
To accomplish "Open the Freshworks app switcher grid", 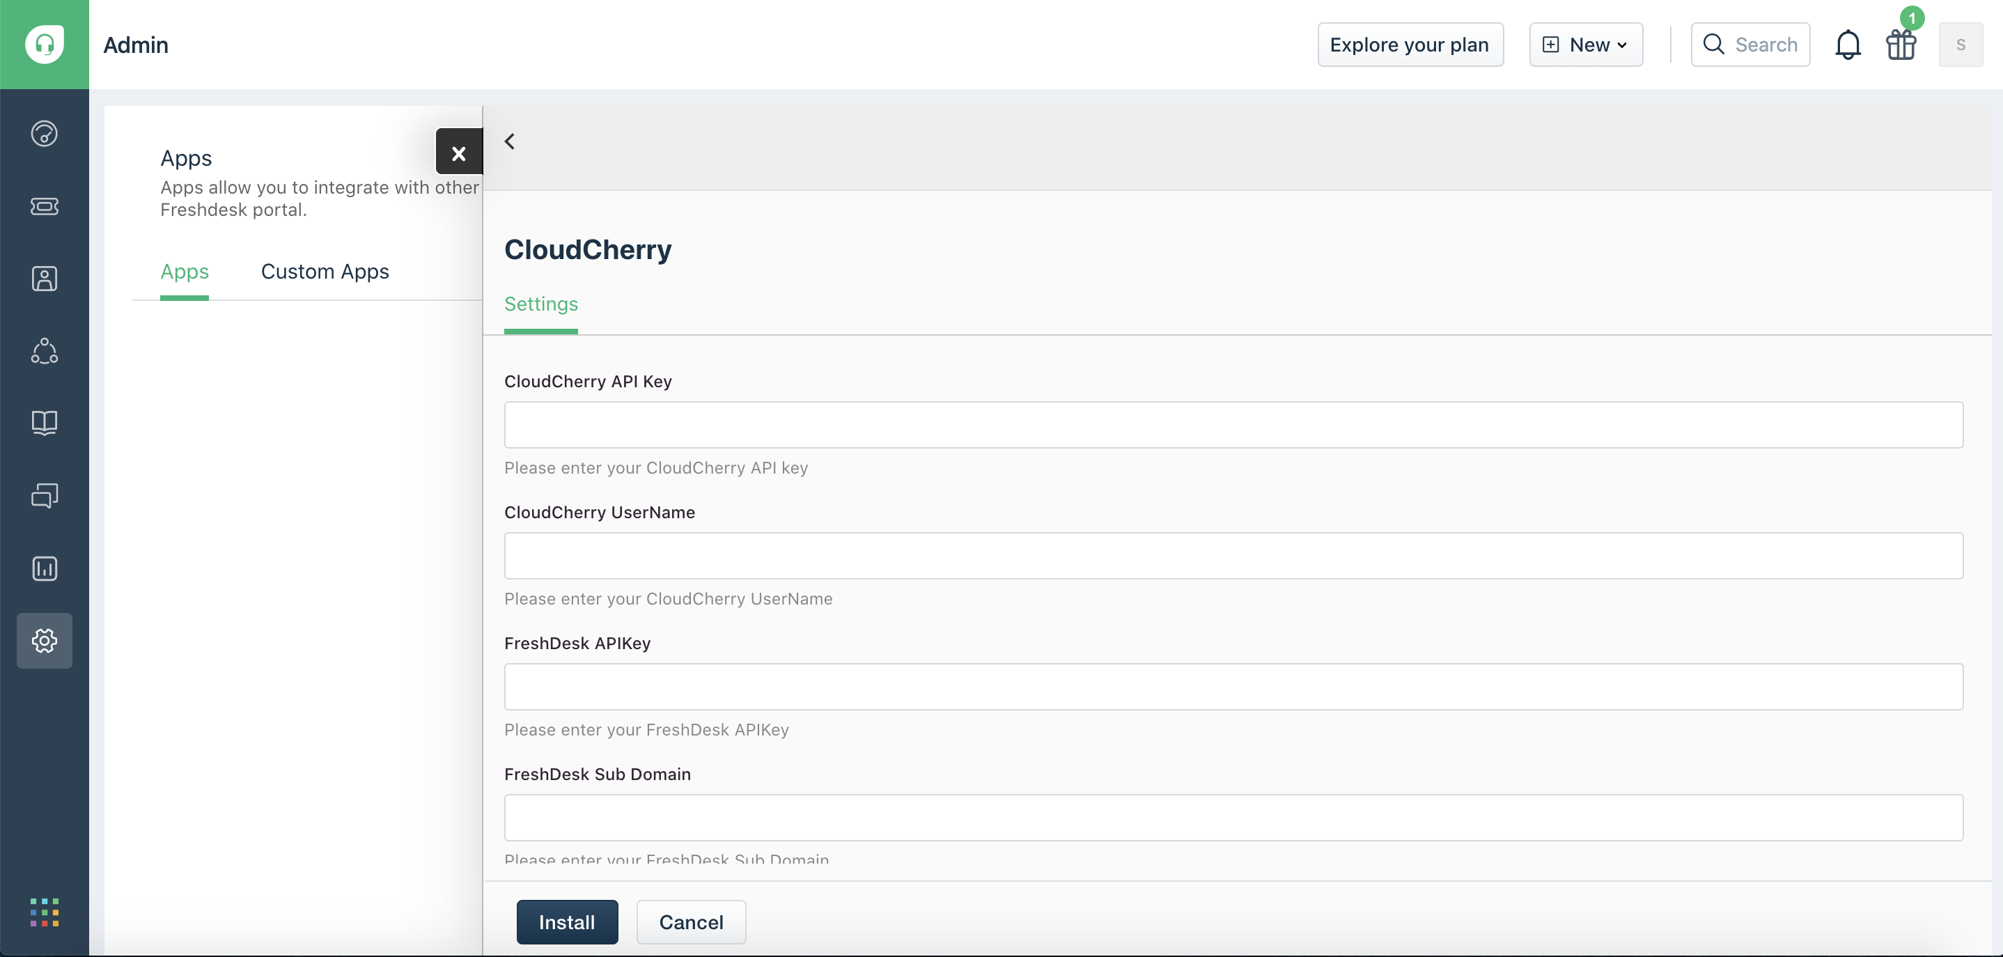I will point(45,912).
